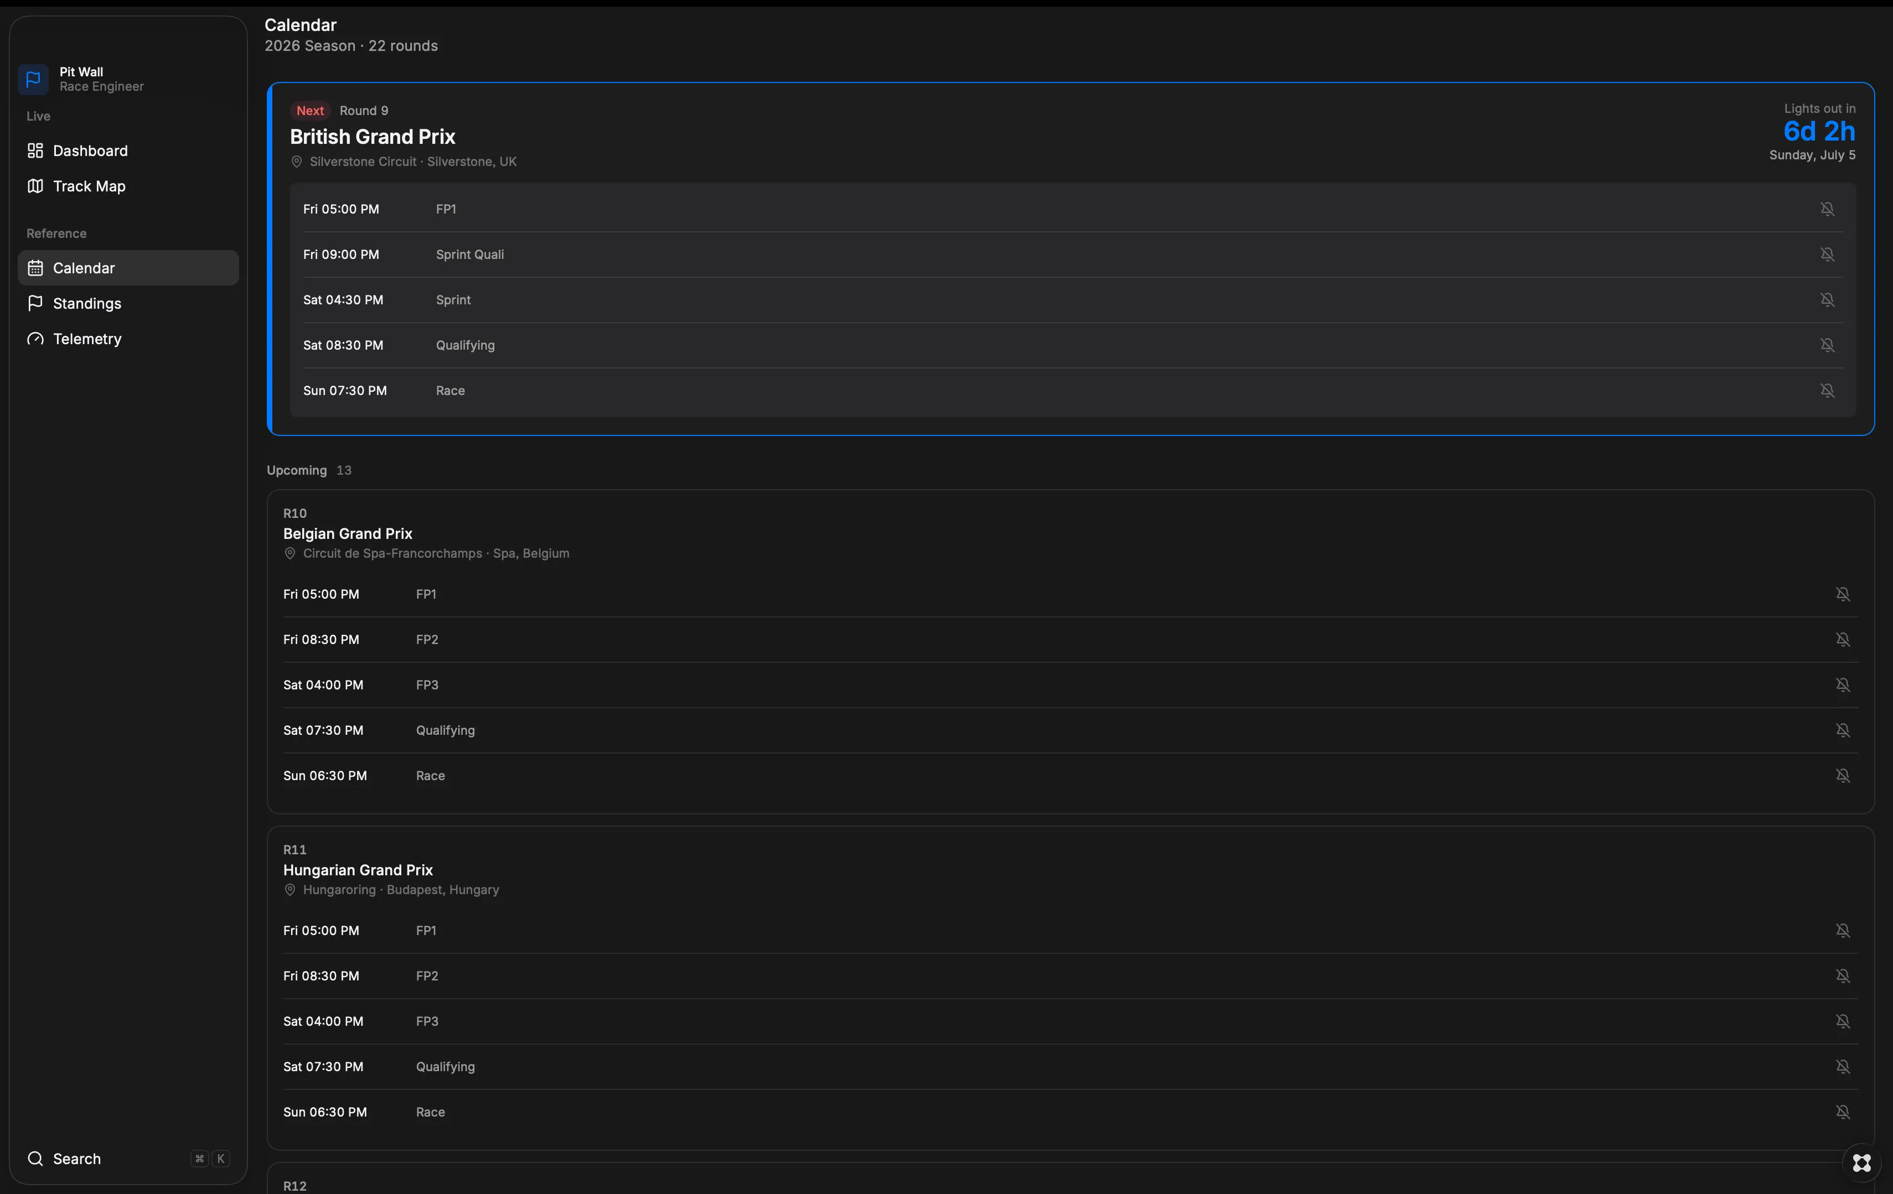Click the R11 round label
This screenshot has width=1893, height=1194.
[295, 850]
